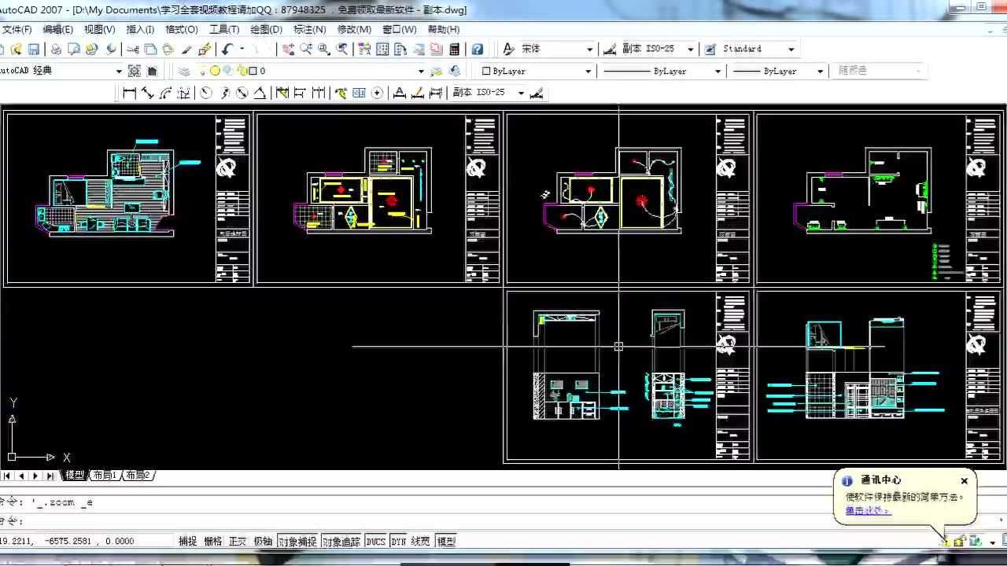Close the 通讯中心 notification balloon
Screen dimensions: 1007x566
point(965,480)
